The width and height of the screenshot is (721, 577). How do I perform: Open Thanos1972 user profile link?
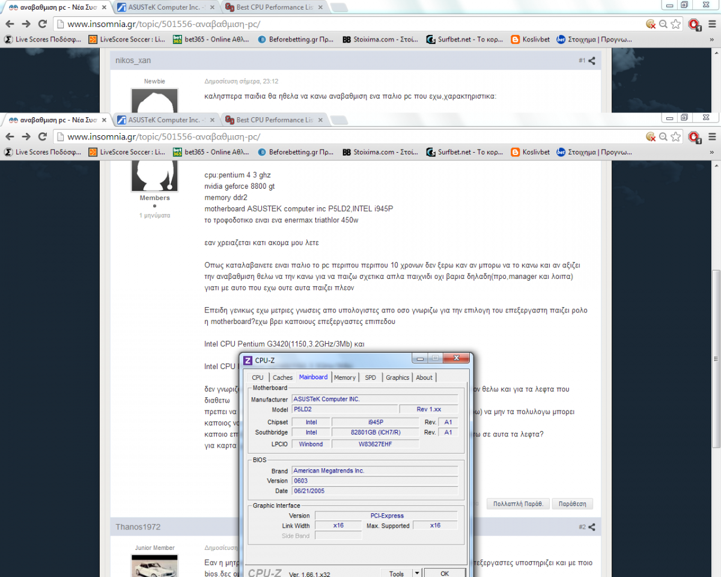coord(138,527)
